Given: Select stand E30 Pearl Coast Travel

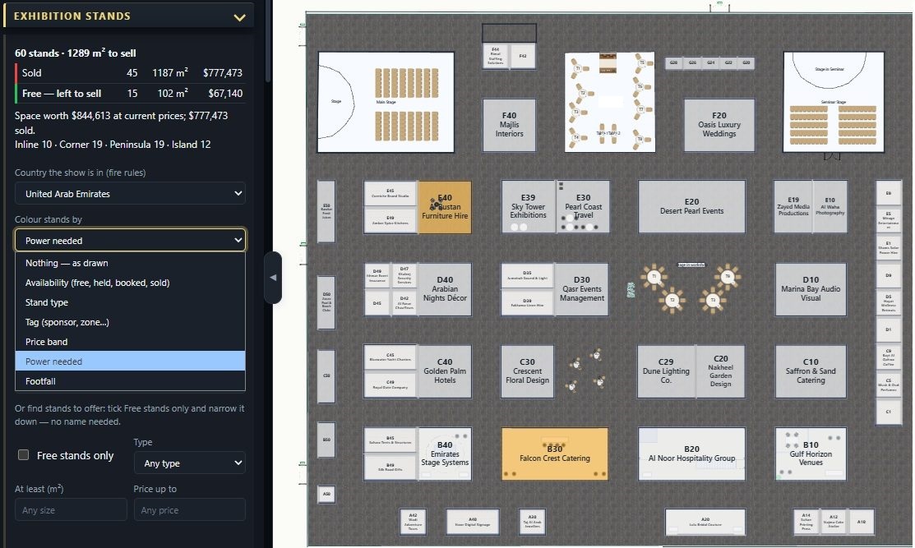Looking at the screenshot, I should coord(583,206).
